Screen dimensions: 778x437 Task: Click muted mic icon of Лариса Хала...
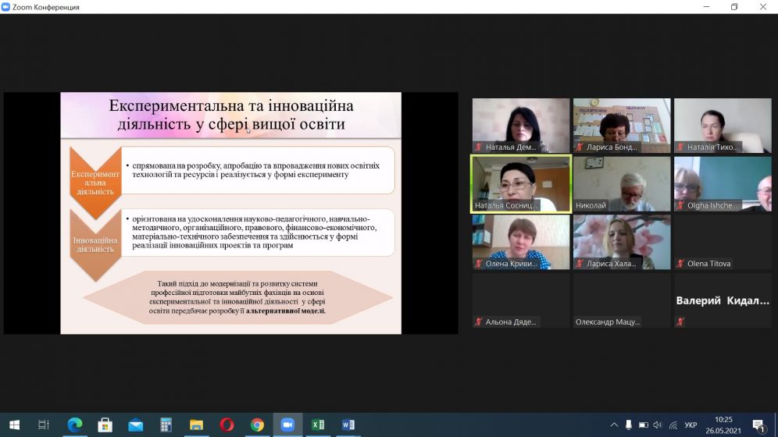click(x=580, y=264)
